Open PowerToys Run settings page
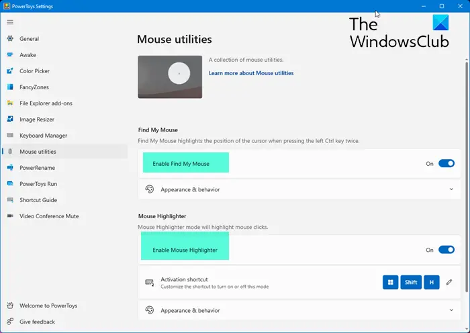Image resolution: width=470 pixels, height=333 pixels. coord(64,184)
